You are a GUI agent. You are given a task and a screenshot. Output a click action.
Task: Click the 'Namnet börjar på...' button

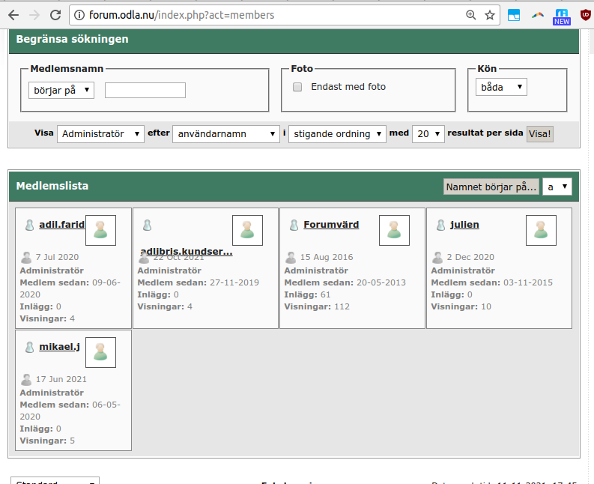[491, 187]
